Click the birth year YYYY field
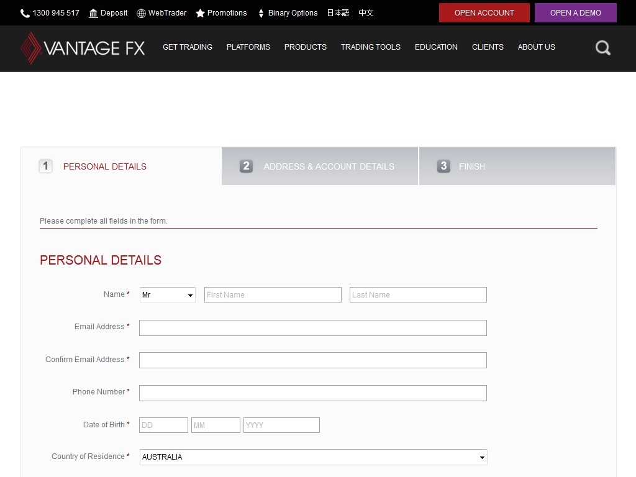Screen dimensions: 636x477 pyautogui.click(x=281, y=425)
